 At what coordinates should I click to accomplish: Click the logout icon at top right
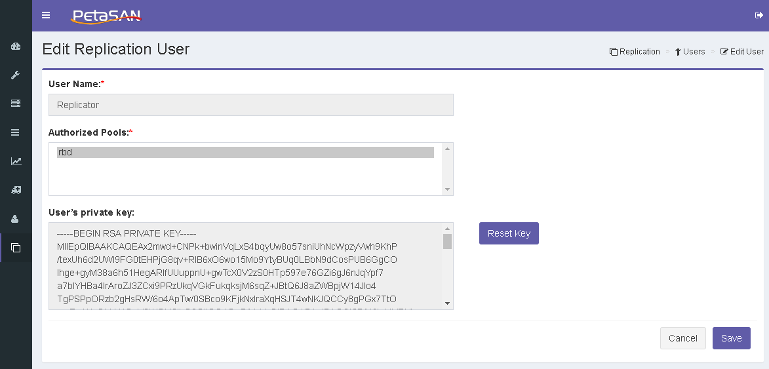(759, 15)
